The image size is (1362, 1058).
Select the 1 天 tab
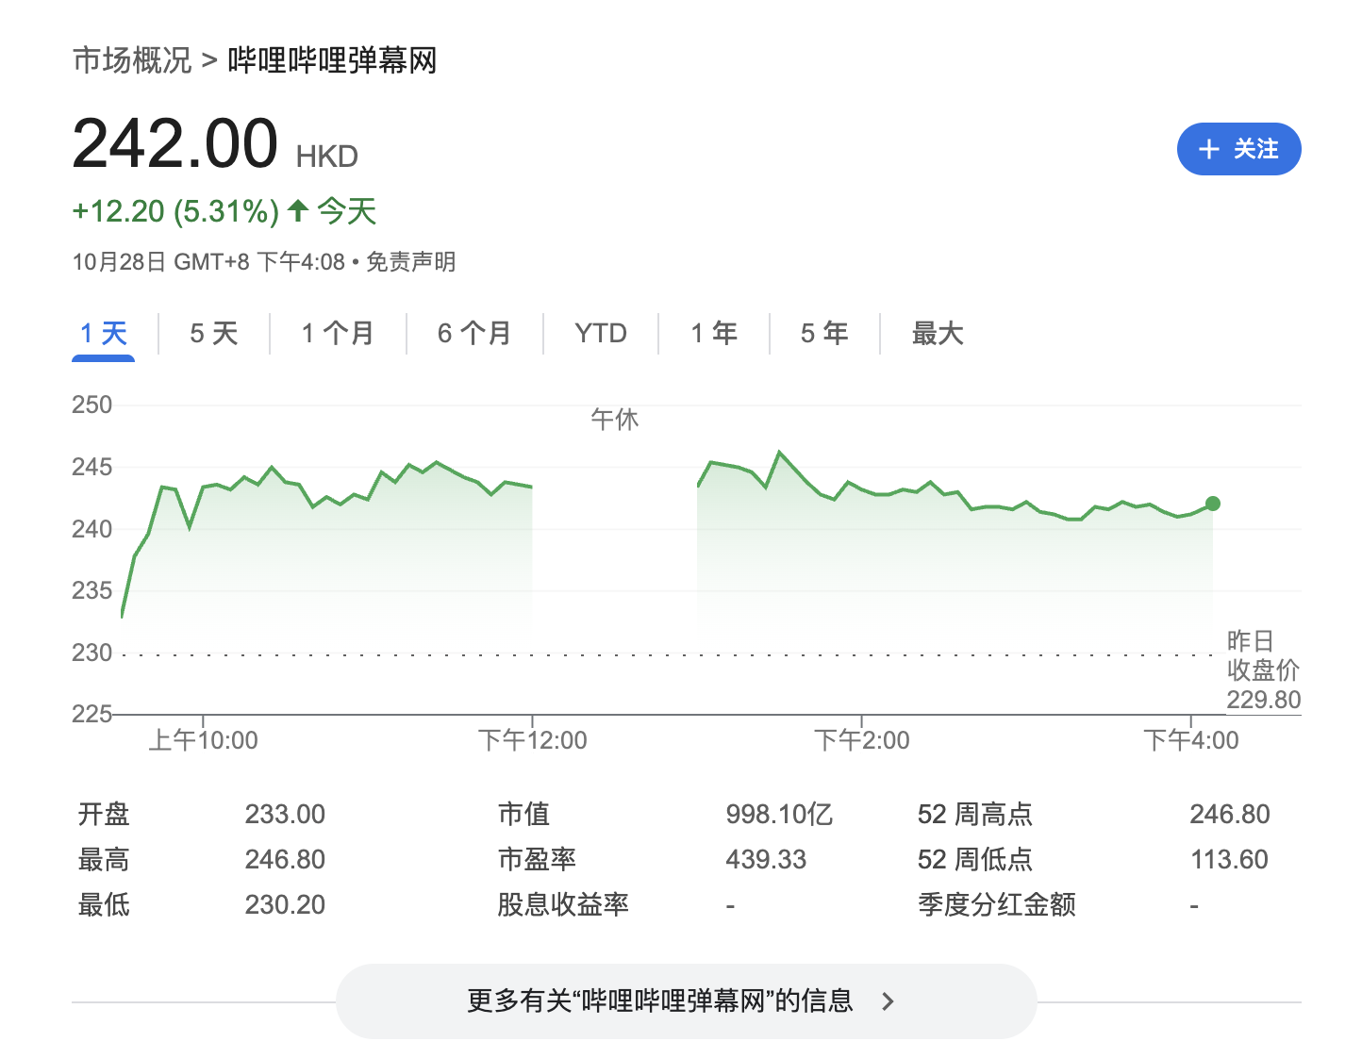pos(104,333)
